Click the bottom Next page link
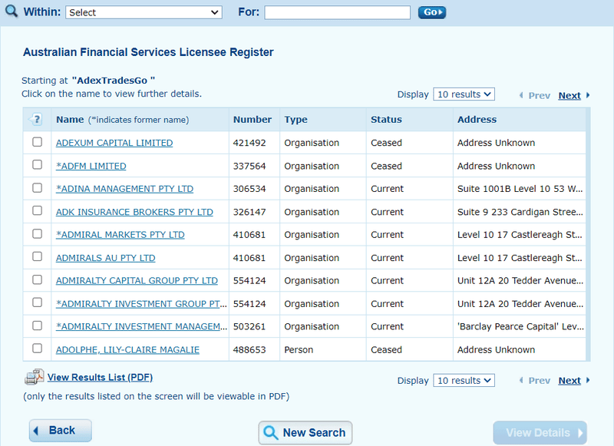The image size is (614, 446). [569, 381]
